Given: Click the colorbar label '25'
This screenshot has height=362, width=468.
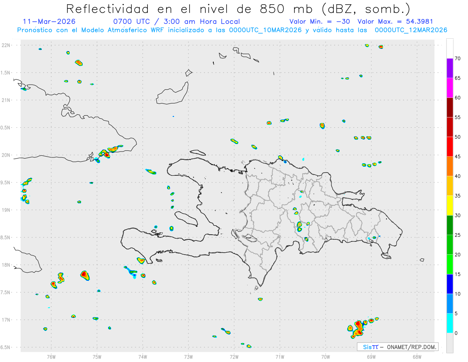Looking at the screenshot, I should (x=458, y=235).
